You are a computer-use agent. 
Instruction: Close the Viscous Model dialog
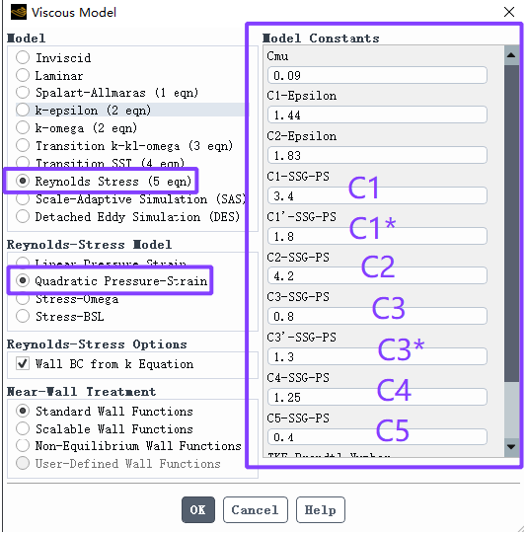tap(508, 12)
